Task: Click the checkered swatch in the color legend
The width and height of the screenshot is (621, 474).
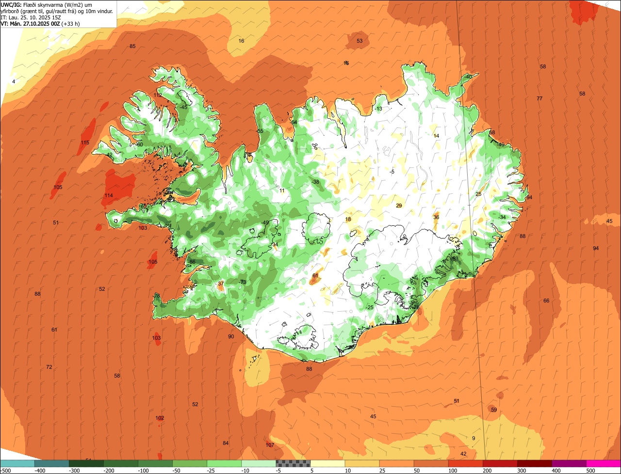Action: (x=293, y=464)
